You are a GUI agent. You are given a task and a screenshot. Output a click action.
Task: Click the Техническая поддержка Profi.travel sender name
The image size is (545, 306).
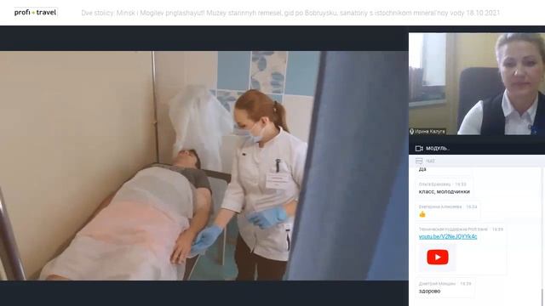coord(453,229)
